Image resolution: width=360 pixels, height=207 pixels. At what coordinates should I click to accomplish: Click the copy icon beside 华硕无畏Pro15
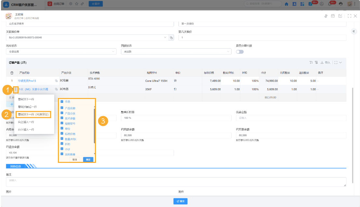[x=56, y=81]
